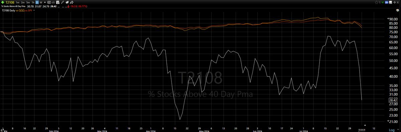Click the 28.42 current value price tag

[393, 100]
